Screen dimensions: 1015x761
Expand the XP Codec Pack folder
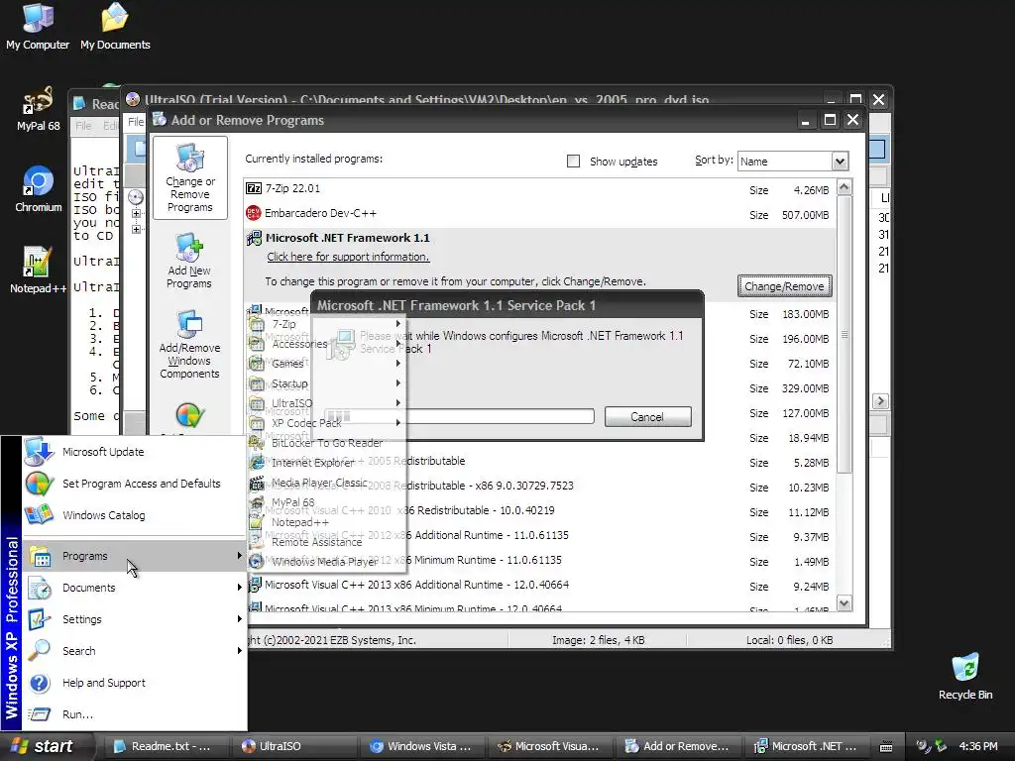327,423
